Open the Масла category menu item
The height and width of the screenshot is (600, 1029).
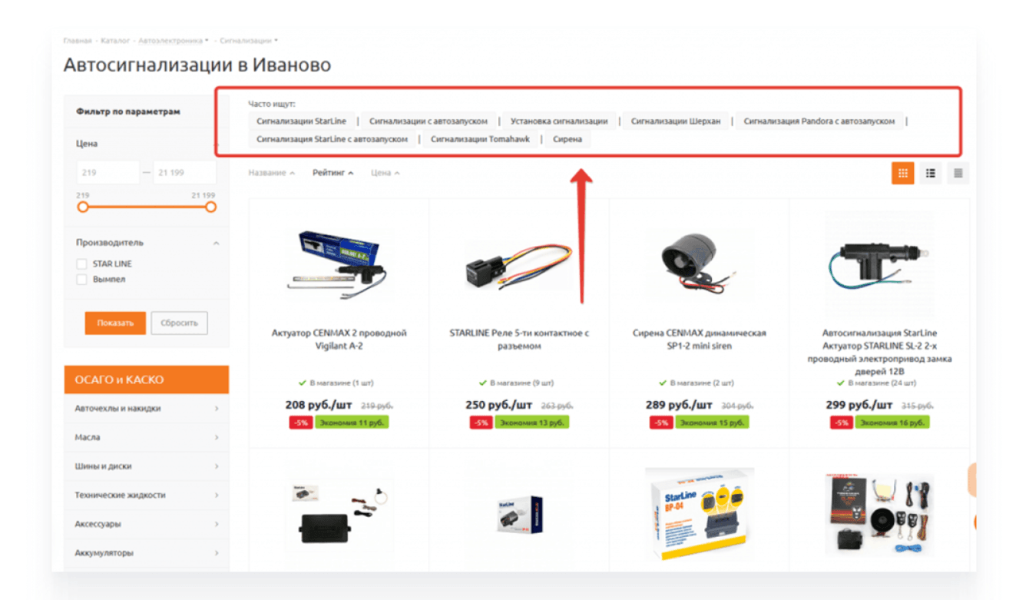(147, 437)
